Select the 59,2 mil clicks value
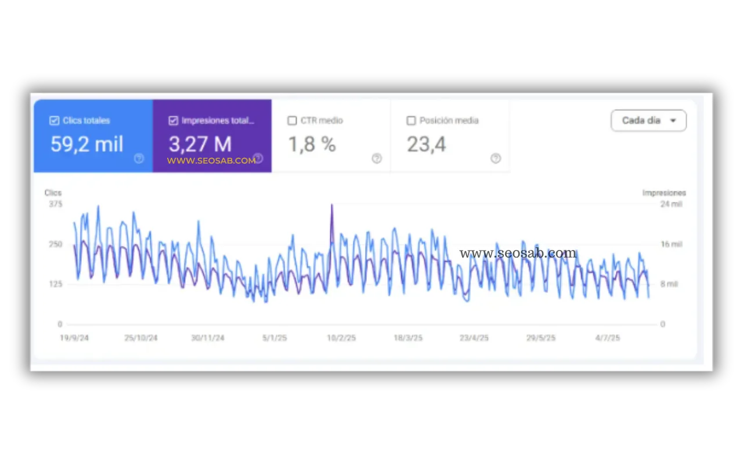Screen dimensions: 743x464 [87, 144]
